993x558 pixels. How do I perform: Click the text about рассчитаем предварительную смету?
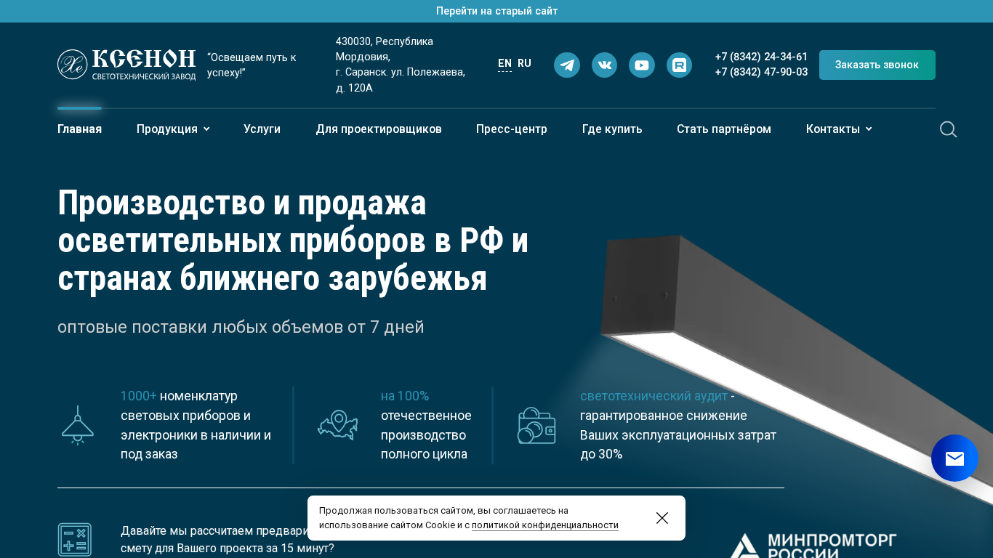click(228, 539)
